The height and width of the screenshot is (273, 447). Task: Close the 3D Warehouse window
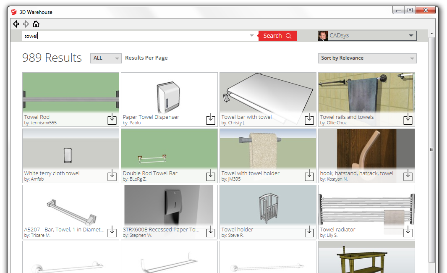[426, 10]
